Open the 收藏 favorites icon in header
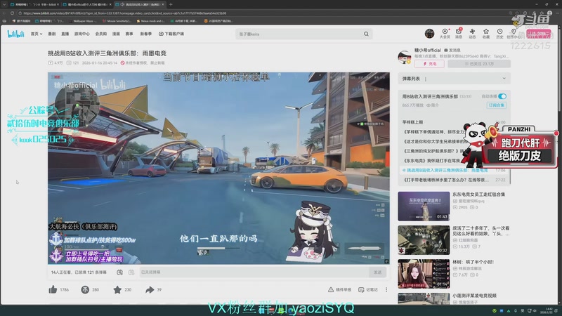 point(486,33)
